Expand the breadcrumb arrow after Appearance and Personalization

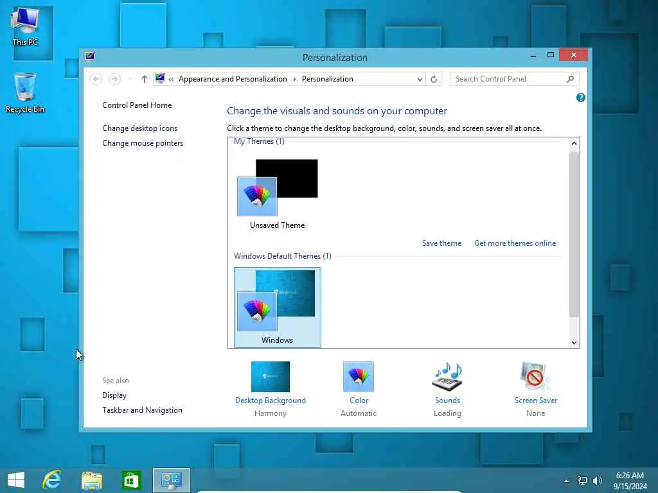[x=294, y=79]
